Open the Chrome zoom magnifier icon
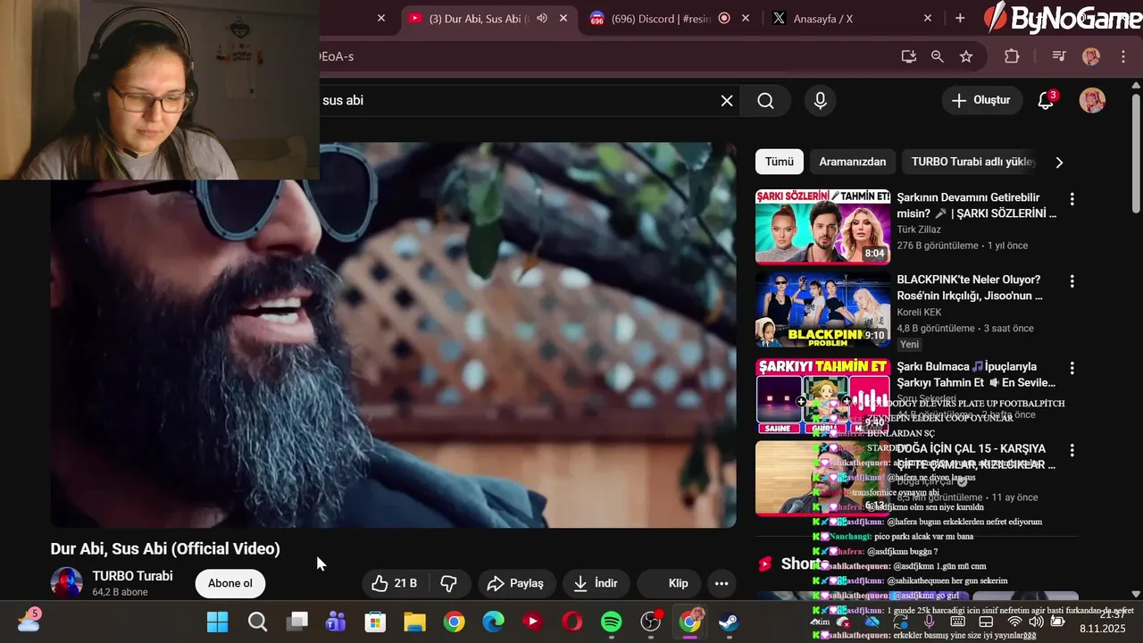Image resolution: width=1143 pixels, height=643 pixels. tap(937, 56)
